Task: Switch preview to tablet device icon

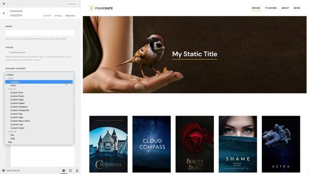Action: (70, 171)
